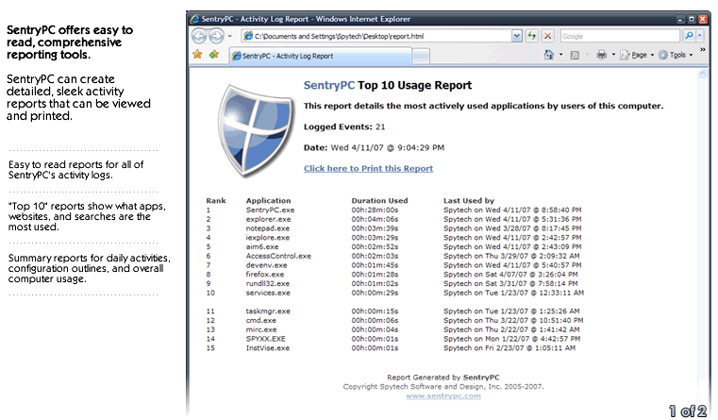Click the address bar showing report.html path
This screenshot has width=718, height=420.
pyautogui.click(x=376, y=36)
